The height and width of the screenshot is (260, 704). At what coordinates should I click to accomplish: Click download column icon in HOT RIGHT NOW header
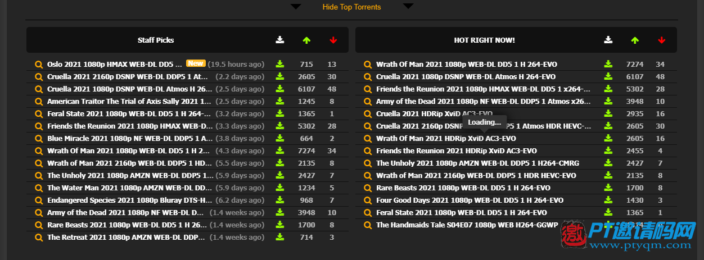(608, 40)
